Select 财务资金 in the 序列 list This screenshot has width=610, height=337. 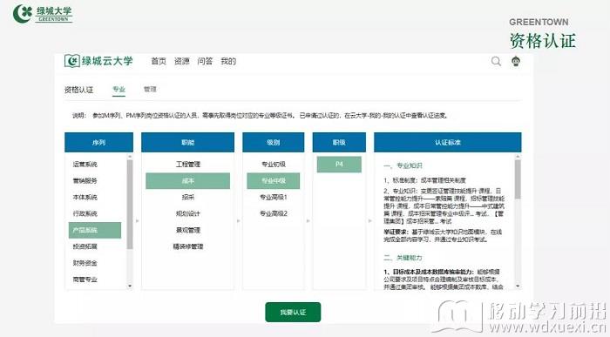click(x=85, y=263)
